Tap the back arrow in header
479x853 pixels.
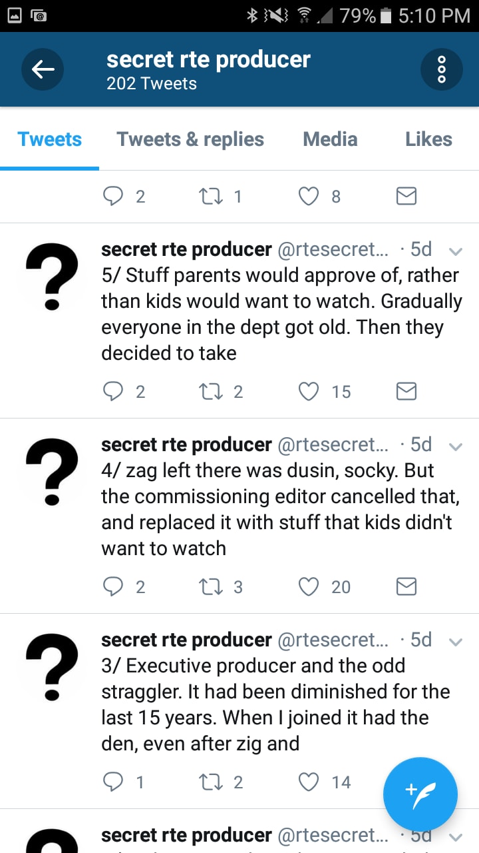(x=43, y=69)
